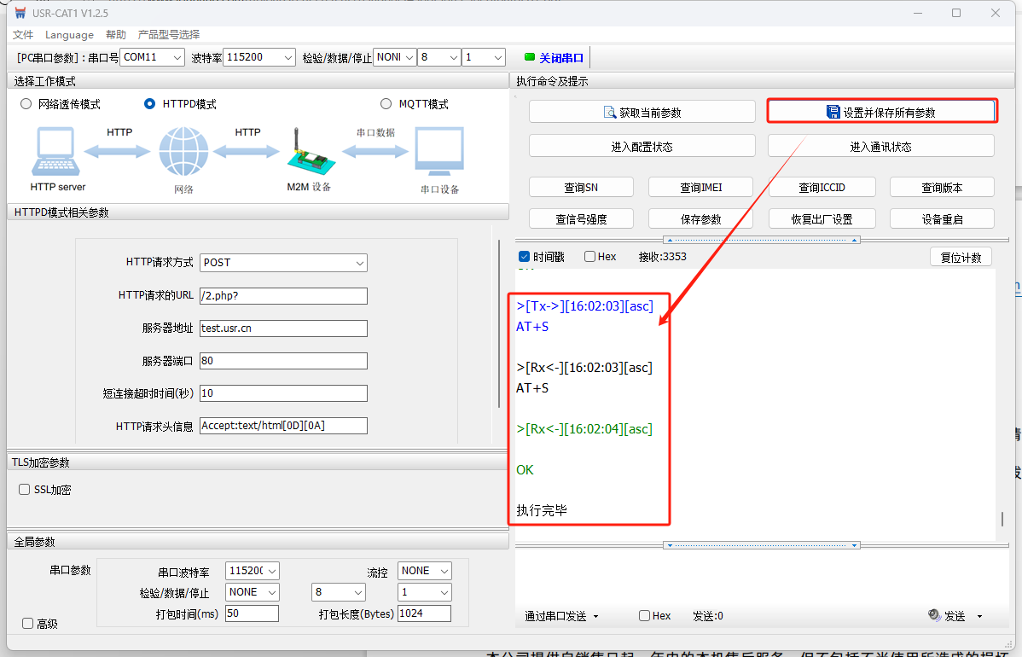Open the 串口号 COM11 dropdown
The height and width of the screenshot is (657, 1022).
click(x=152, y=57)
